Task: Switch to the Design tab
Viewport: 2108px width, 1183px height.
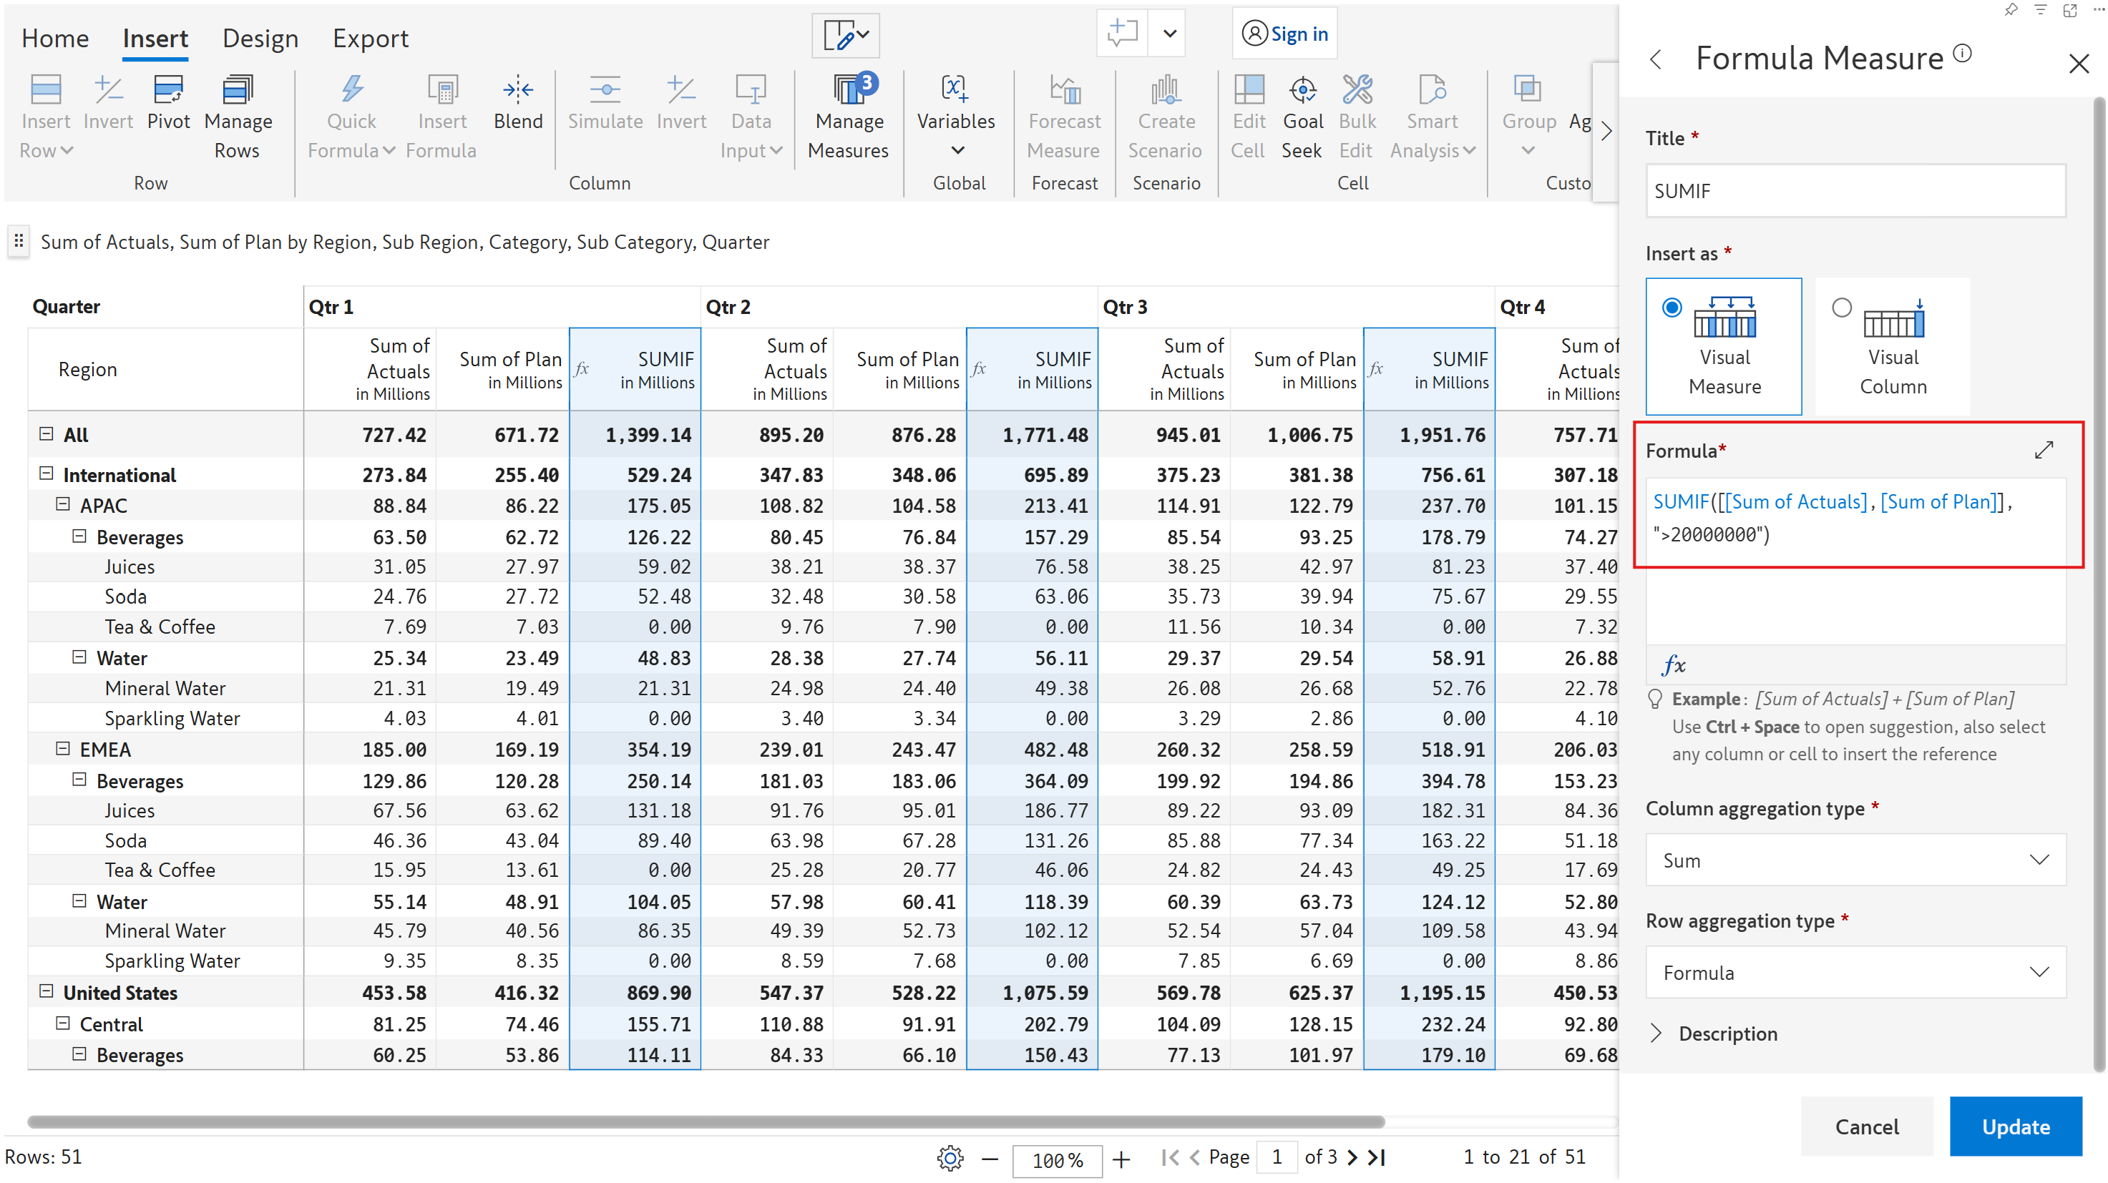Action: pyautogui.click(x=260, y=39)
